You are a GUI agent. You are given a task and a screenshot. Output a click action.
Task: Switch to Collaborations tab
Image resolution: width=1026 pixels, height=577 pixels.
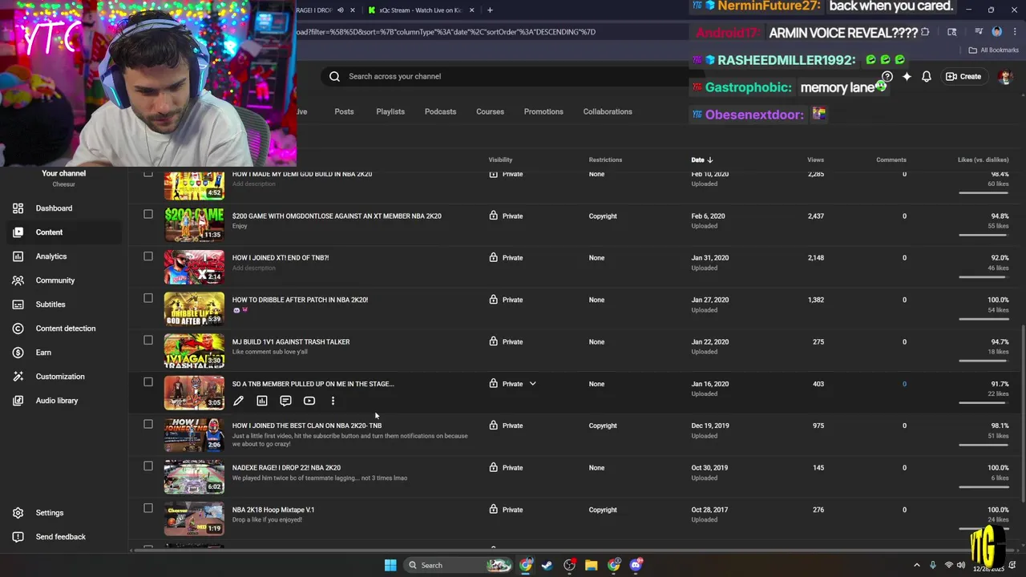(608, 111)
